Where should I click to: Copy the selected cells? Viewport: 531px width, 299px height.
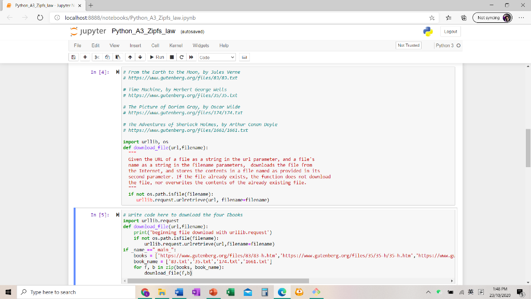point(107,57)
